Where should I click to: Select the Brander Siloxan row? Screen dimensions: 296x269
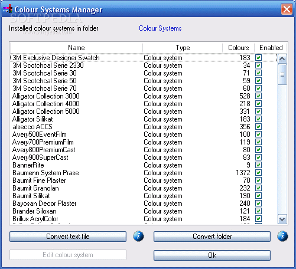pos(144,211)
